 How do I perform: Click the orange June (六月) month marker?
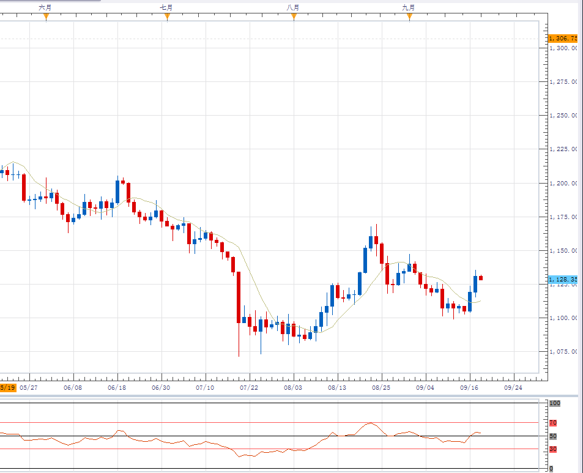pyautogui.click(x=46, y=16)
